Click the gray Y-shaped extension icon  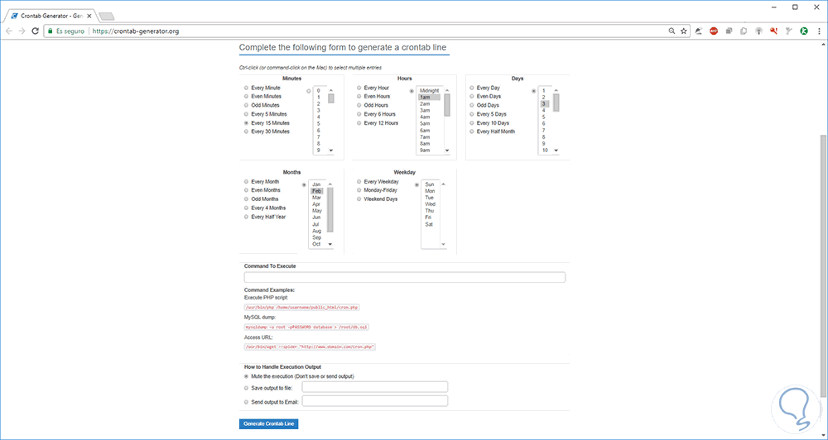pos(788,31)
